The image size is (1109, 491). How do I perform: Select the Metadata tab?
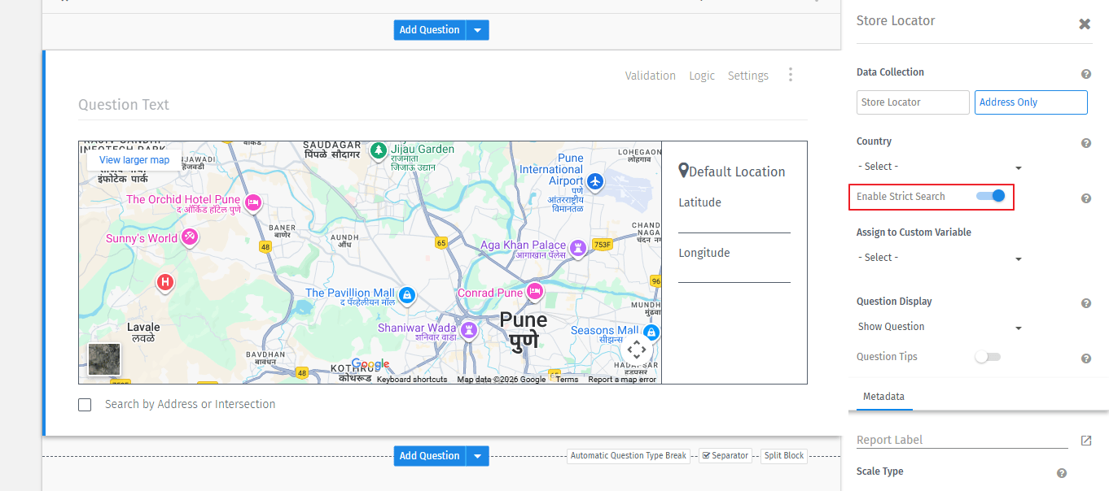click(883, 397)
